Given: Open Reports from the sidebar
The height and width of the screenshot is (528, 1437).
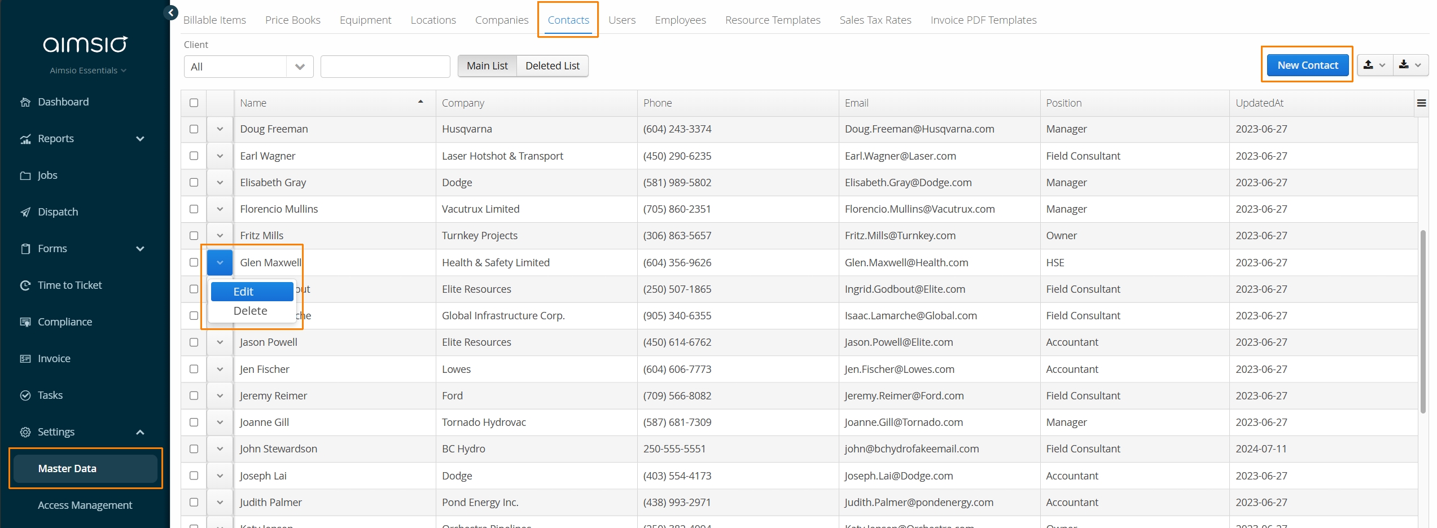Looking at the screenshot, I should (x=55, y=139).
